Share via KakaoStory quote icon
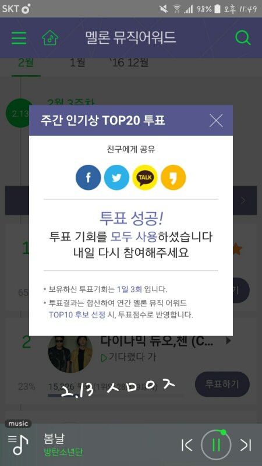 tap(174, 178)
